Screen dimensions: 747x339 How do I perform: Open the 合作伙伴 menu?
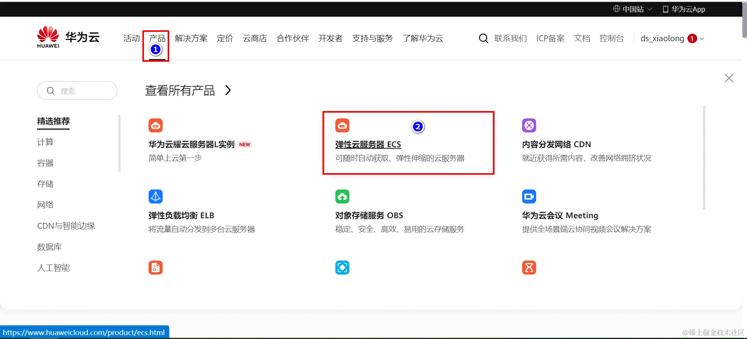(293, 38)
